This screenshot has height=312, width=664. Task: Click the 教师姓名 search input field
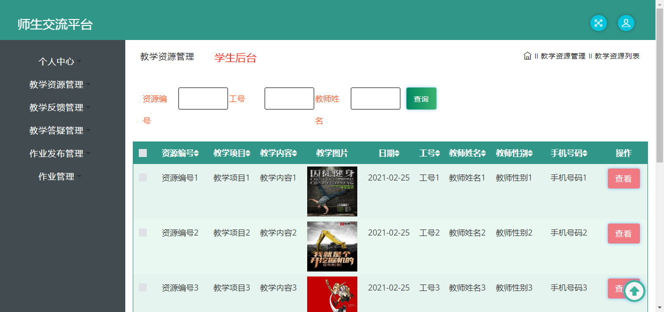click(375, 98)
